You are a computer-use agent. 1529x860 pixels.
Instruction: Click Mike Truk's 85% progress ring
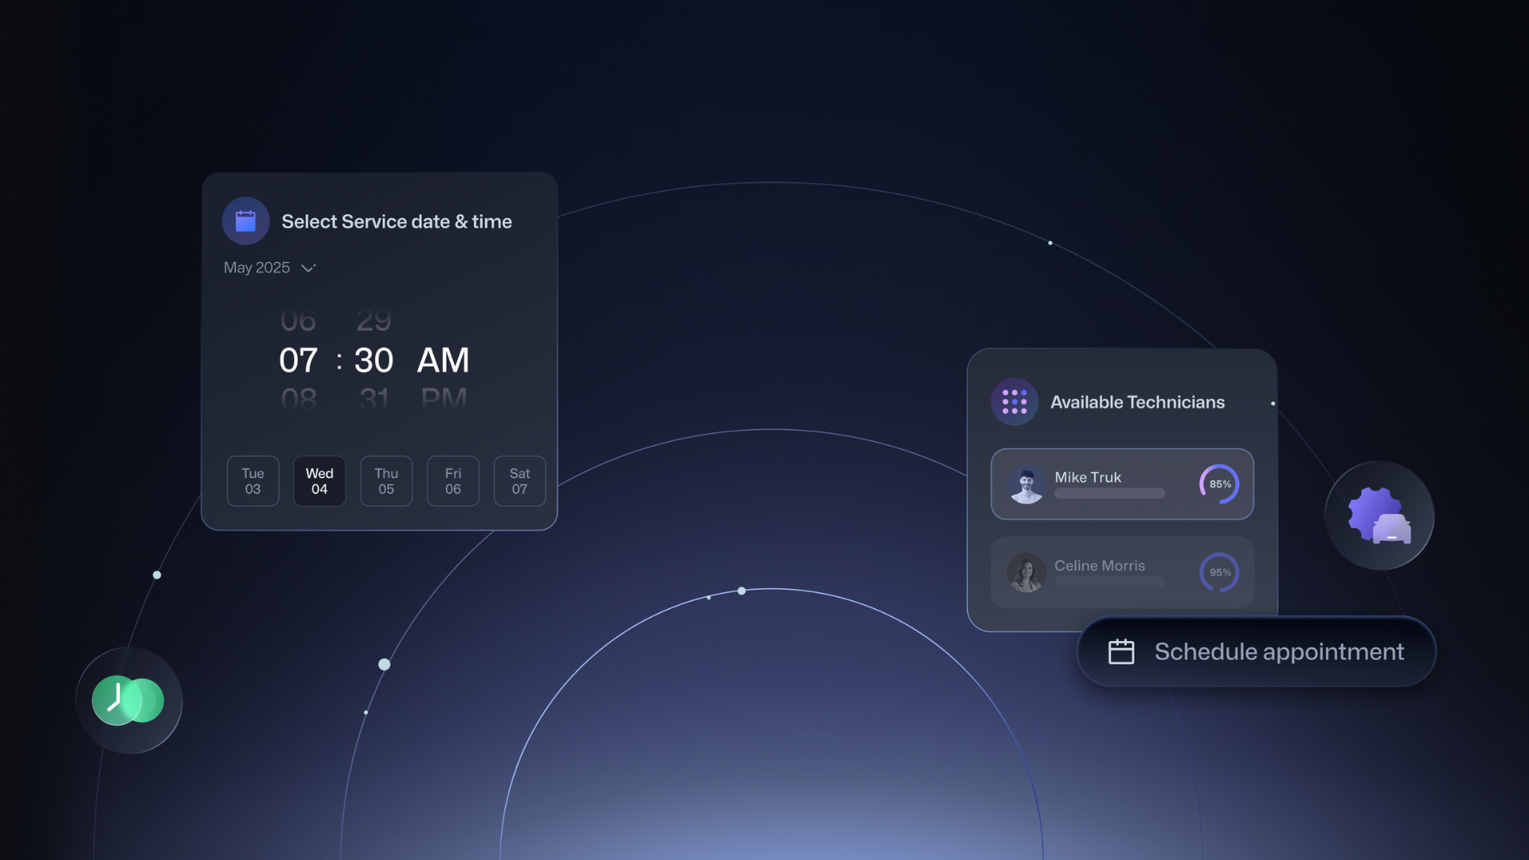pyautogui.click(x=1219, y=484)
